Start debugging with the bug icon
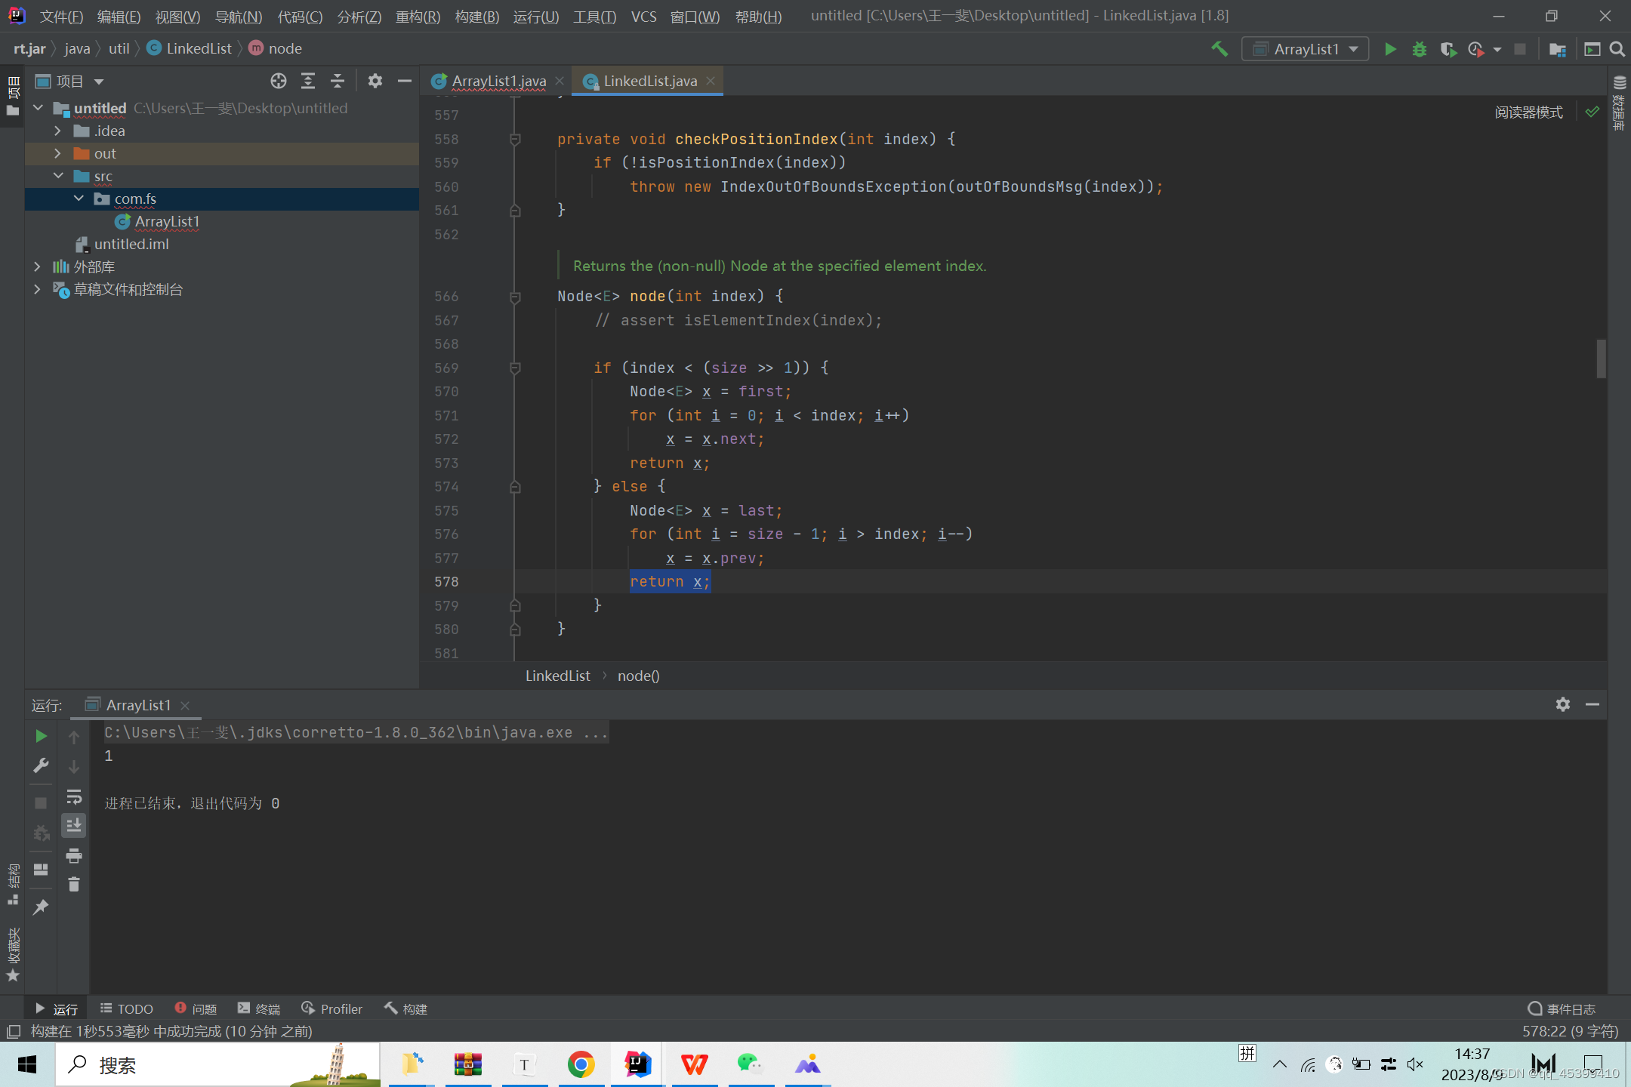1631x1087 pixels. pos(1419,49)
